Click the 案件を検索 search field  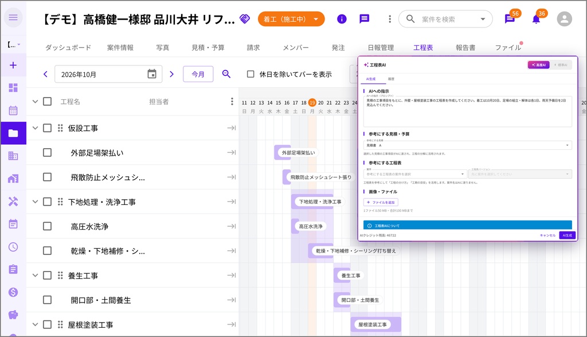[445, 19]
